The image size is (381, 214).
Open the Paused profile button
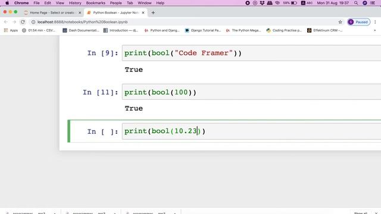tap(359, 22)
